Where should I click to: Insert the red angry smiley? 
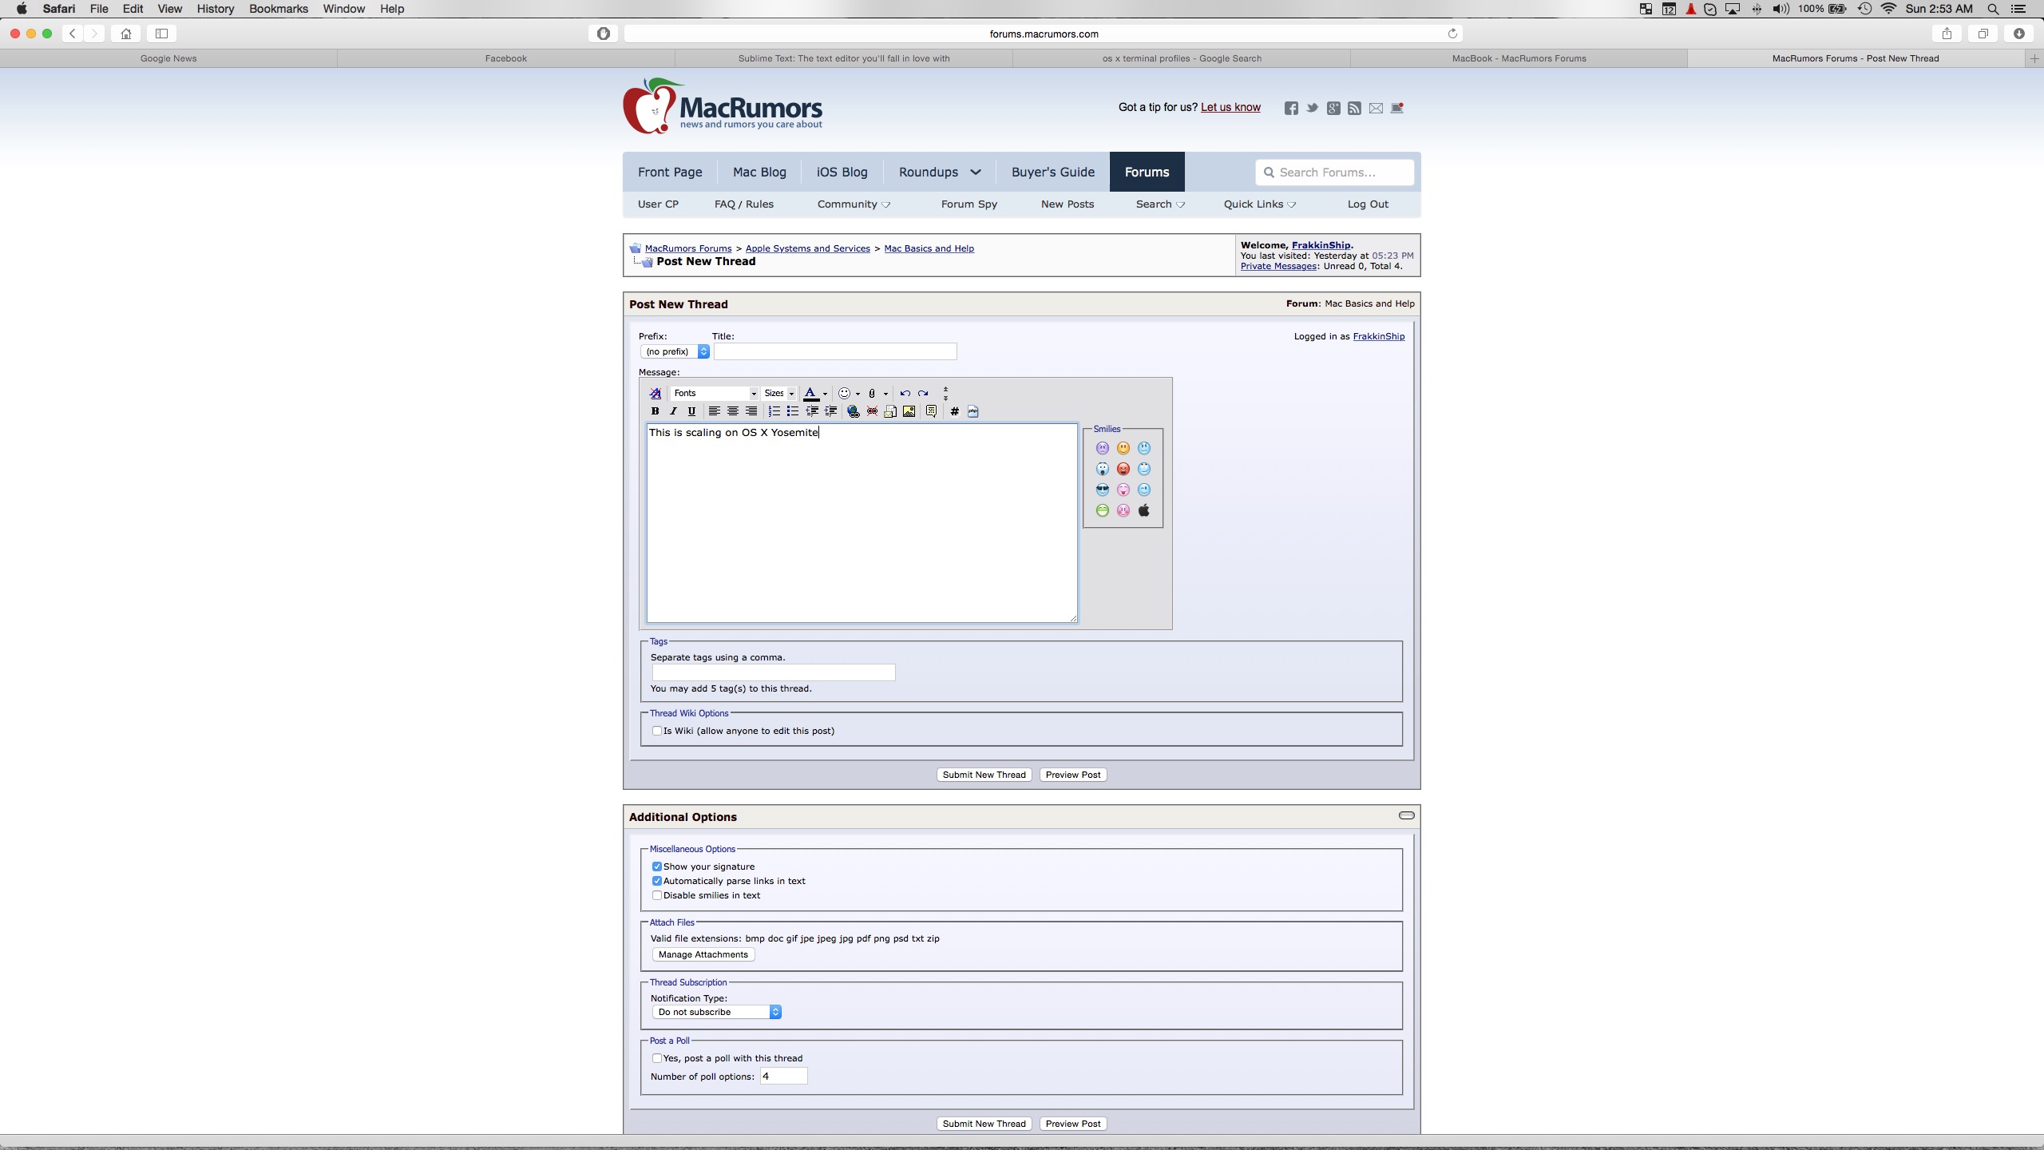(1123, 469)
